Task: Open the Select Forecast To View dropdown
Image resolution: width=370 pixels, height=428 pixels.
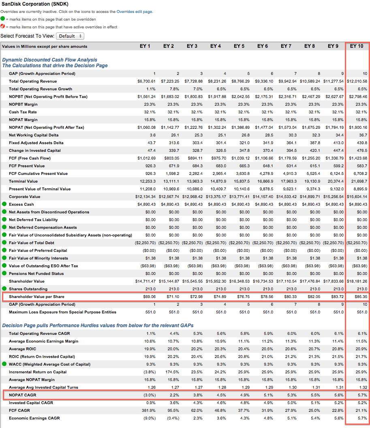Action: pyautogui.click(x=70, y=36)
